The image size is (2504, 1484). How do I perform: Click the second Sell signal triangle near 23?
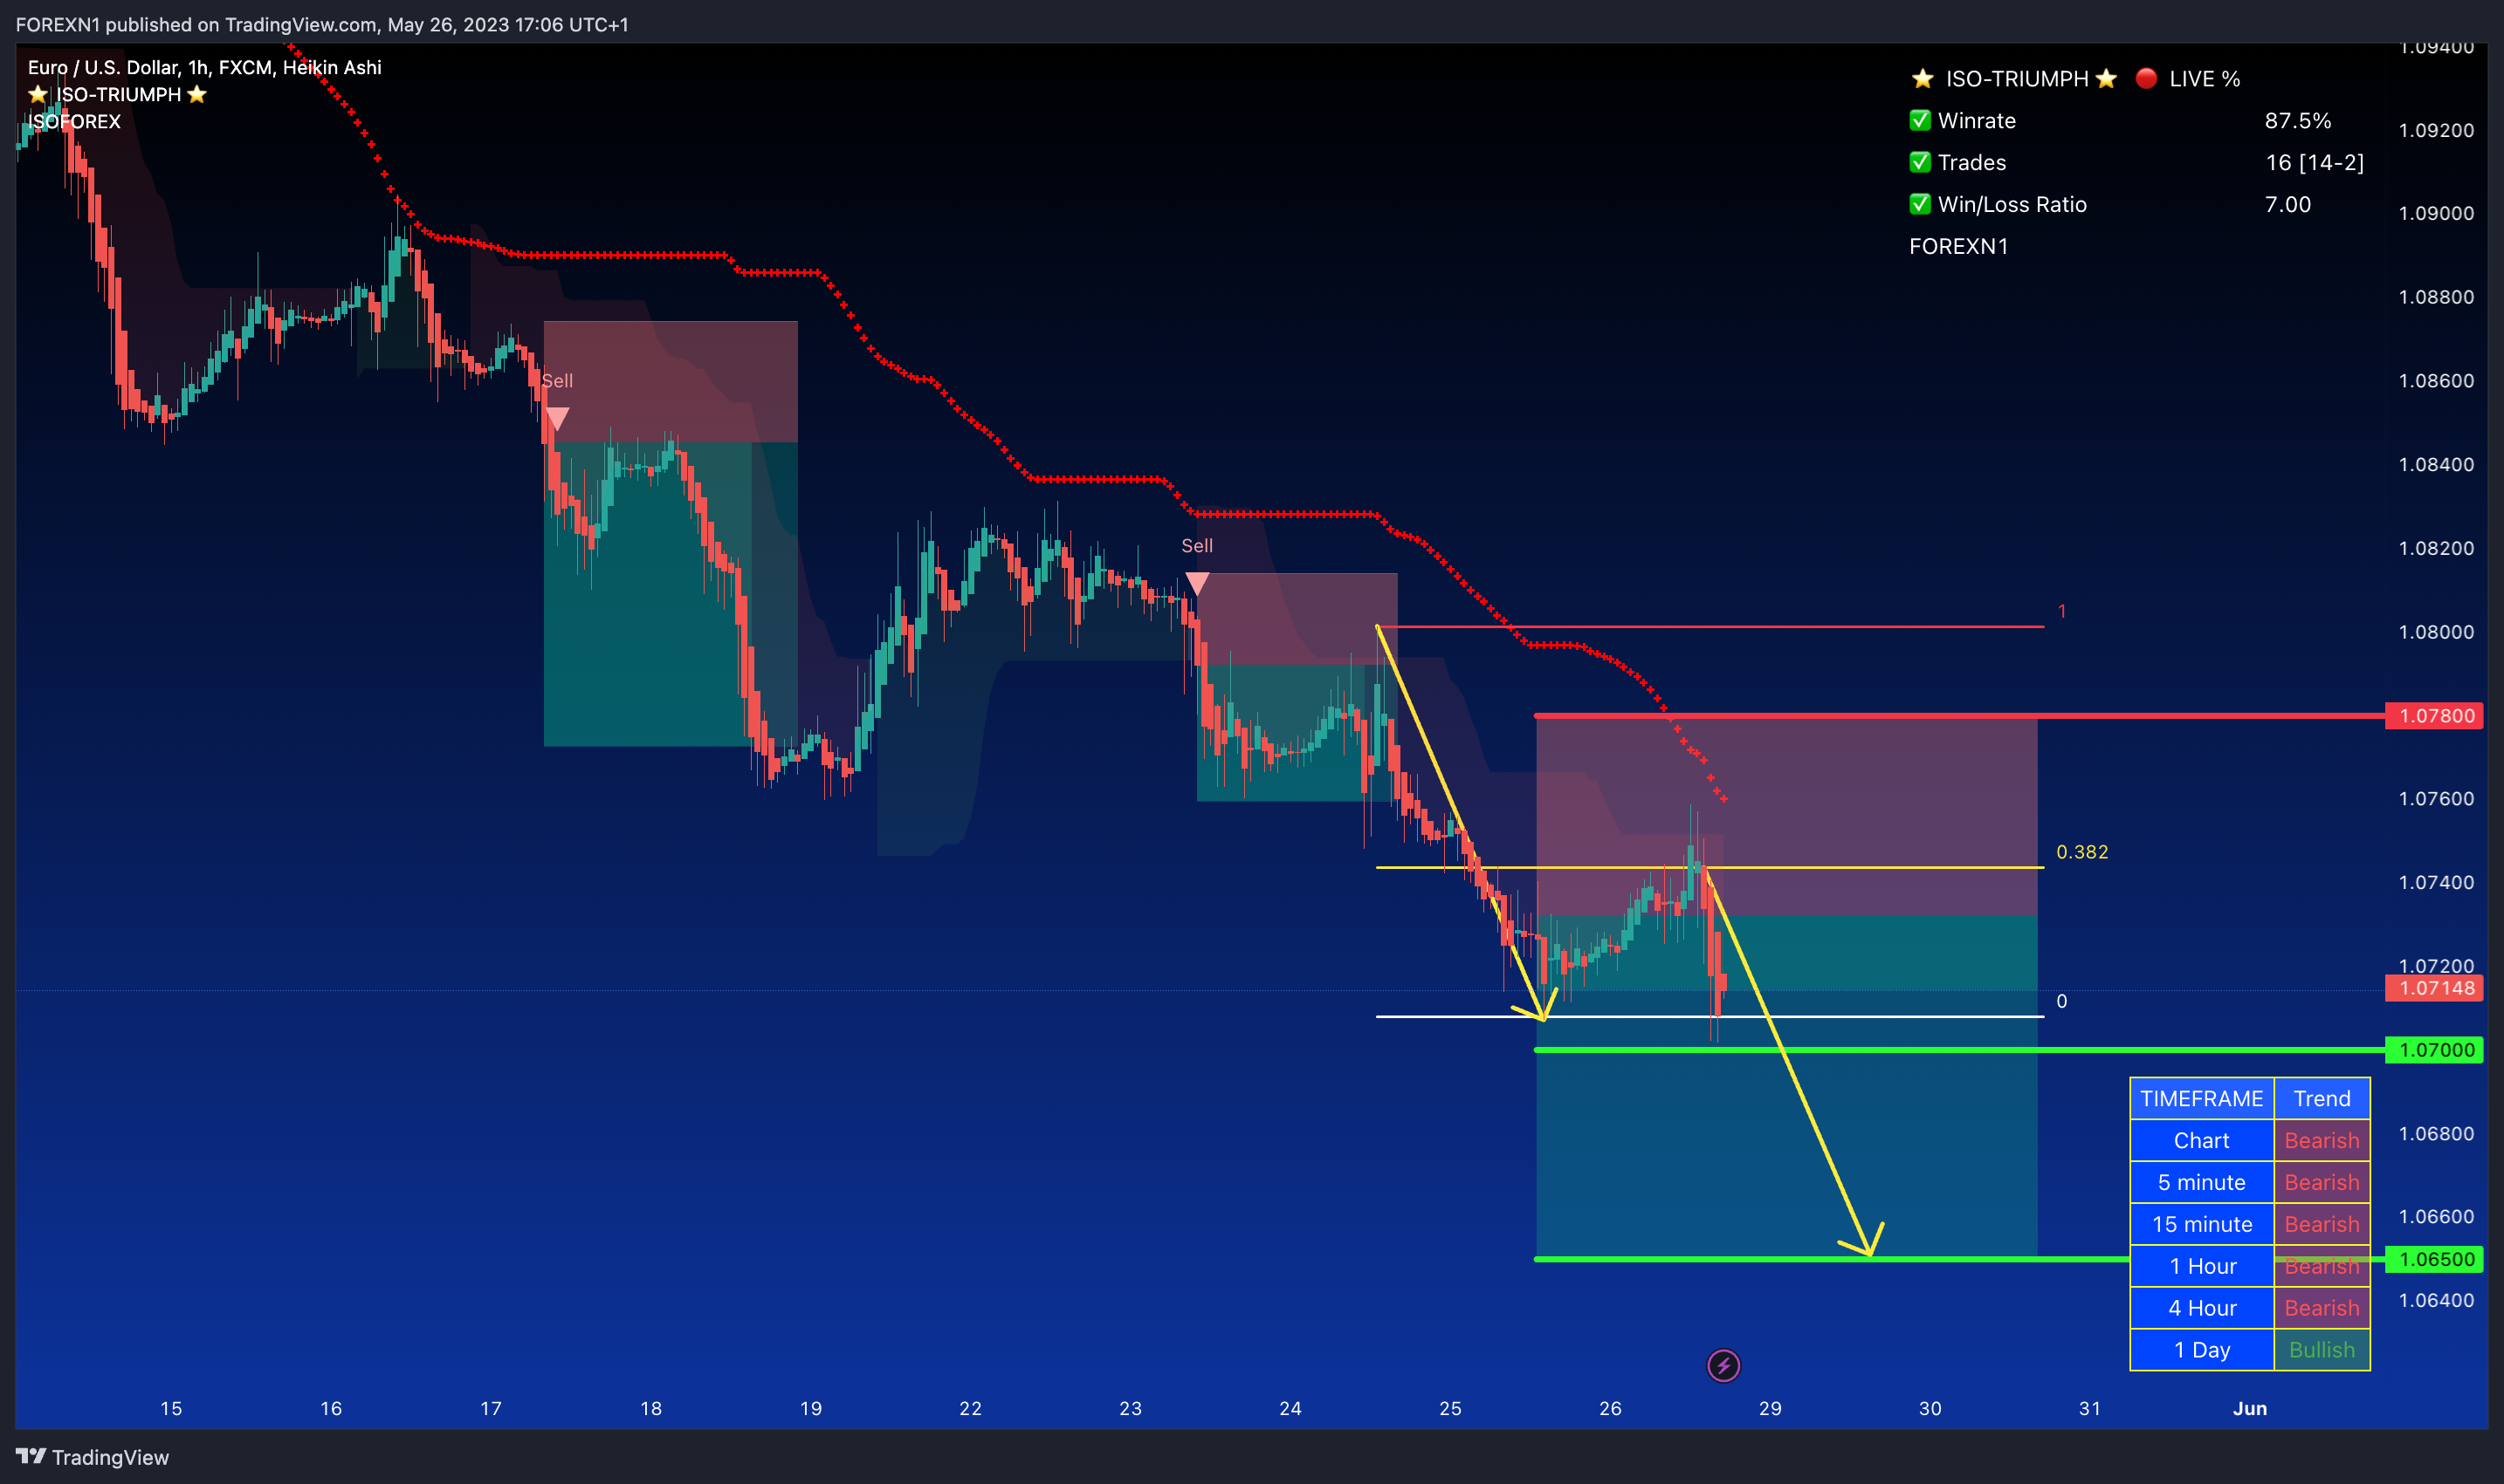(1197, 583)
